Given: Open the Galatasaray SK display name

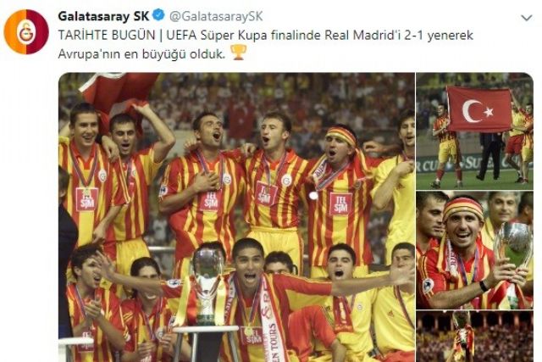Looking at the screenshot, I should tap(103, 16).
